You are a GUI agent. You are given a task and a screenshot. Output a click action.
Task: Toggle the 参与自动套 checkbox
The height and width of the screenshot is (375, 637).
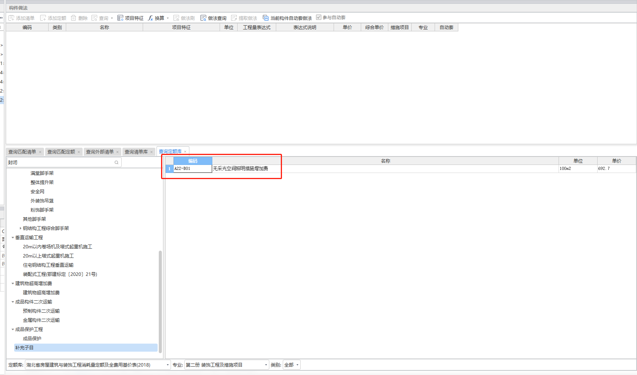319,17
